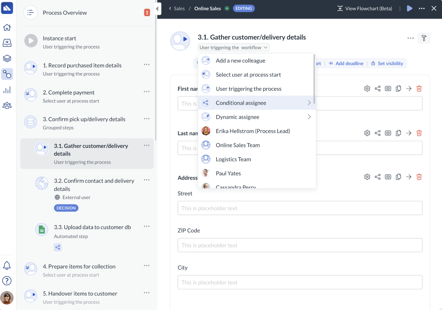This screenshot has height=310, width=442.
Task: Choose Select user at process start option
Action: tap(256, 75)
